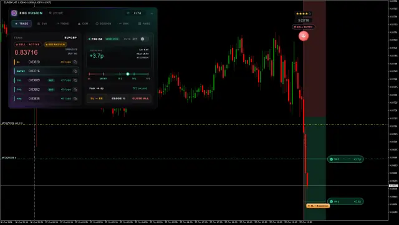Minimize the FXC Fusion panel
Image resolution: width=399 pixels, height=225 pixels.
(x=151, y=13)
